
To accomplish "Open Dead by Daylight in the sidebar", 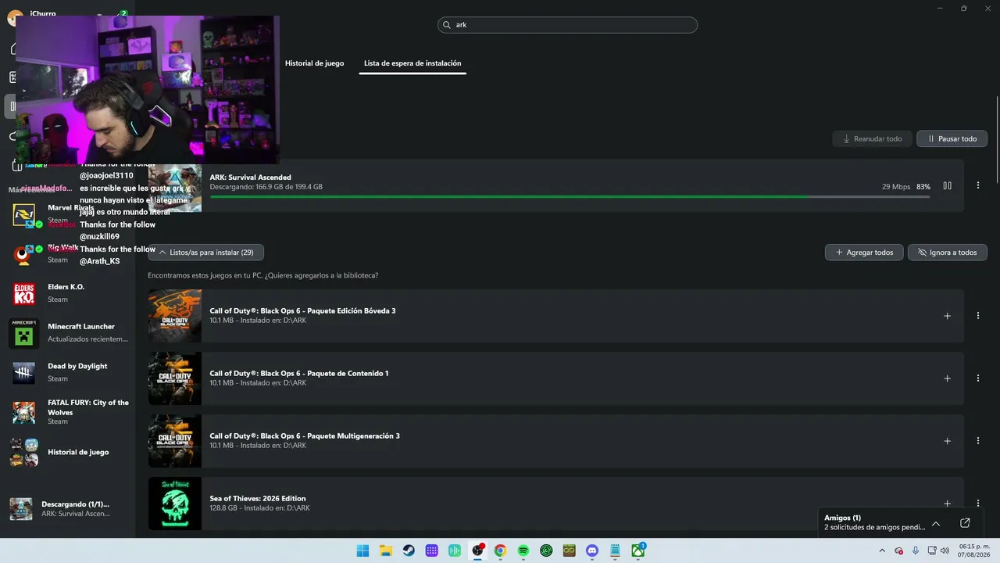I will tap(69, 372).
